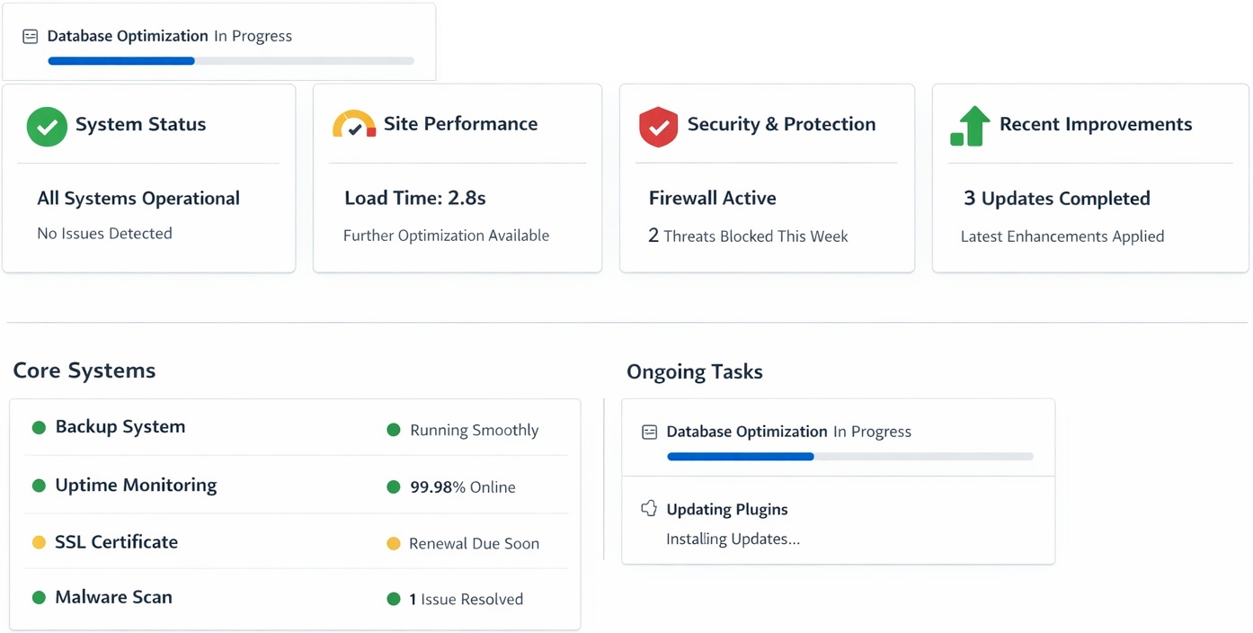The width and height of the screenshot is (1253, 633).
Task: Click the green dot next to Running Smoothly
Action: [x=393, y=430]
